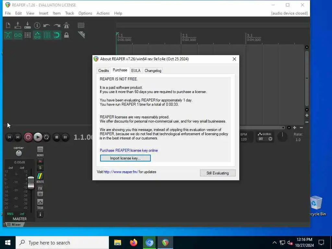Toggle the metronome icon

[x=66, y=25]
